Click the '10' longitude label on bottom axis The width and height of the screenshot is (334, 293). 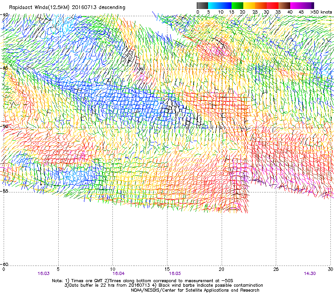coord(113,269)
